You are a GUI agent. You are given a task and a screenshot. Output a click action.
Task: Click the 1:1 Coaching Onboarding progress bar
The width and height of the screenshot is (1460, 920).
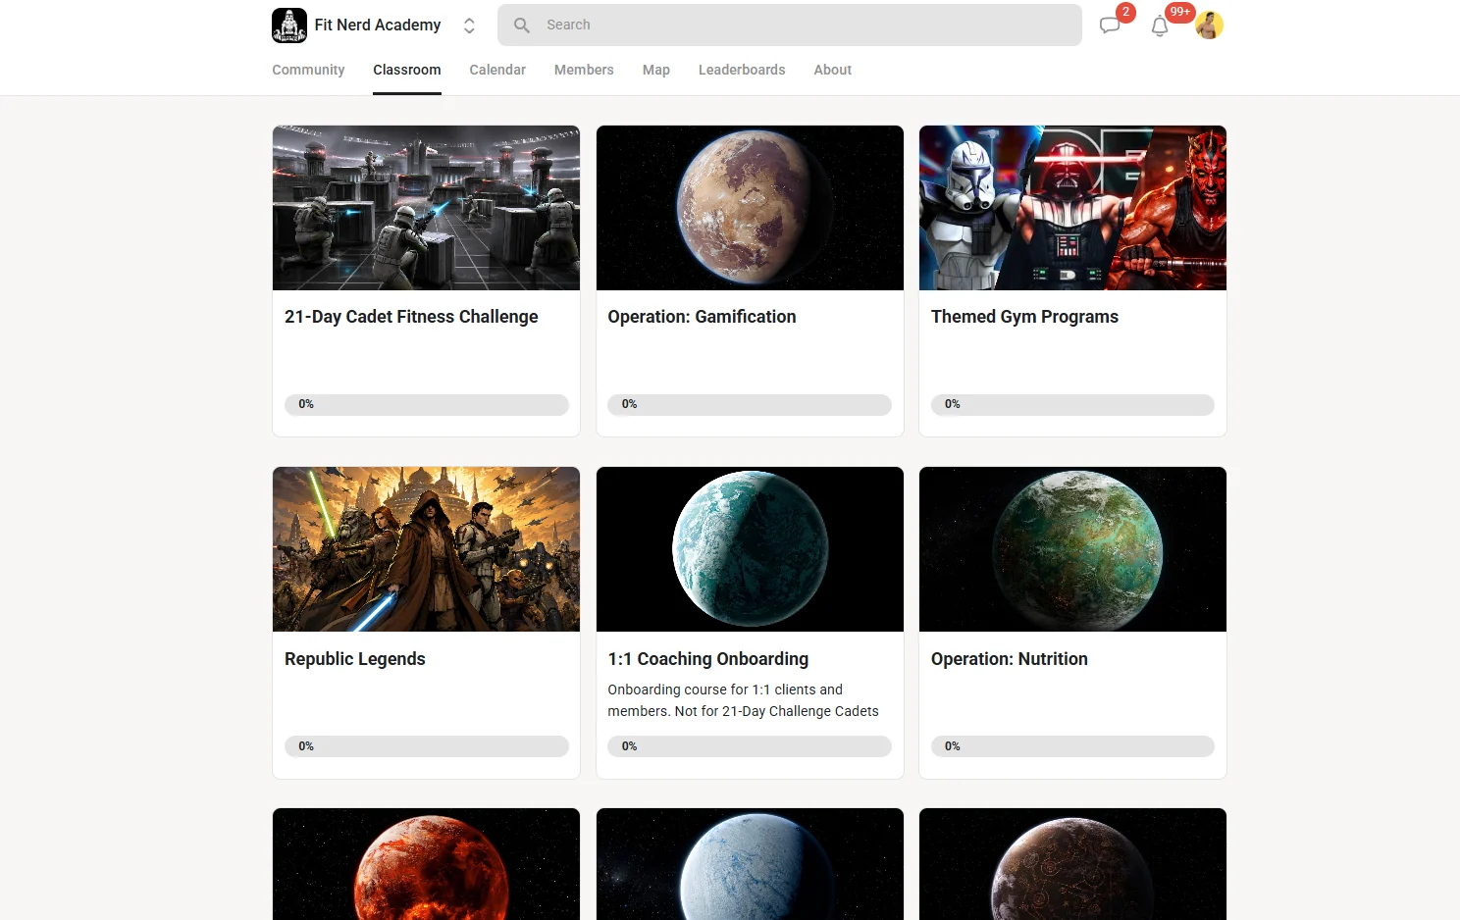tap(750, 746)
